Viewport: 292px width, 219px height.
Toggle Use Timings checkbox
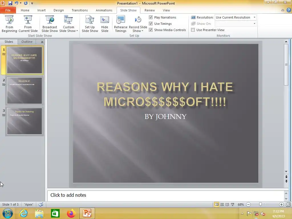click(x=151, y=24)
